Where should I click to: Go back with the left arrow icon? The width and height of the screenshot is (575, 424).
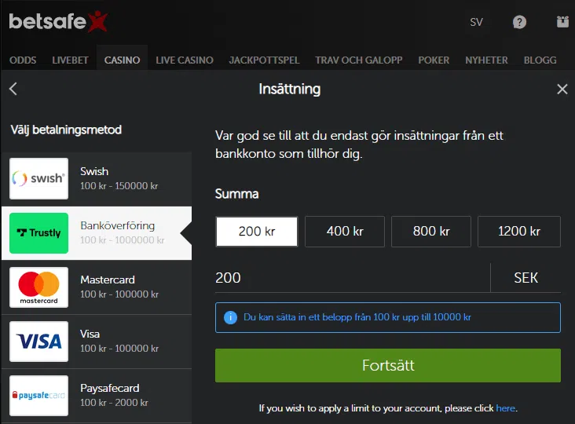[x=13, y=89]
